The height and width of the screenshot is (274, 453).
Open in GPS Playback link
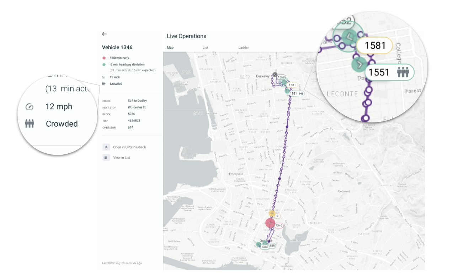(129, 147)
